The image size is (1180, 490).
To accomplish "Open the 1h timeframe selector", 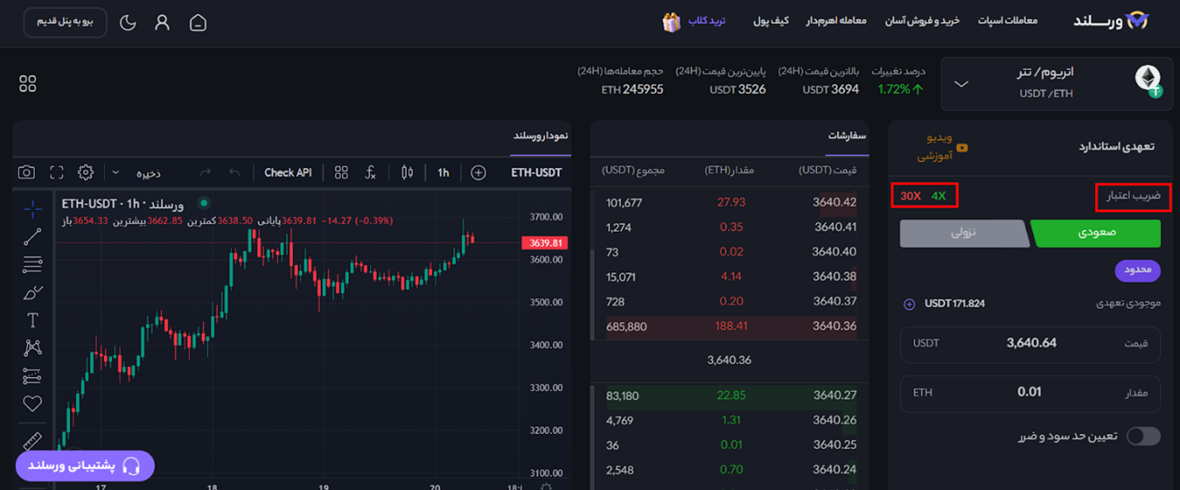I will 443,172.
